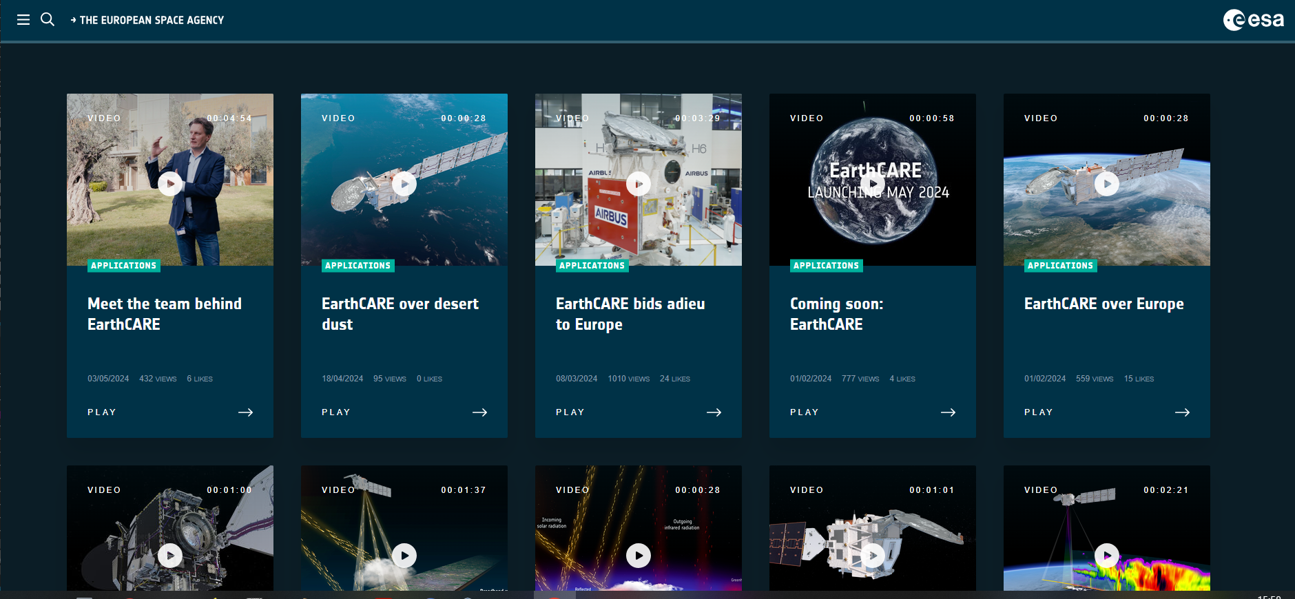Play the Meet the team behind EarthCARE video
This screenshot has height=599, width=1295.
pos(170,184)
